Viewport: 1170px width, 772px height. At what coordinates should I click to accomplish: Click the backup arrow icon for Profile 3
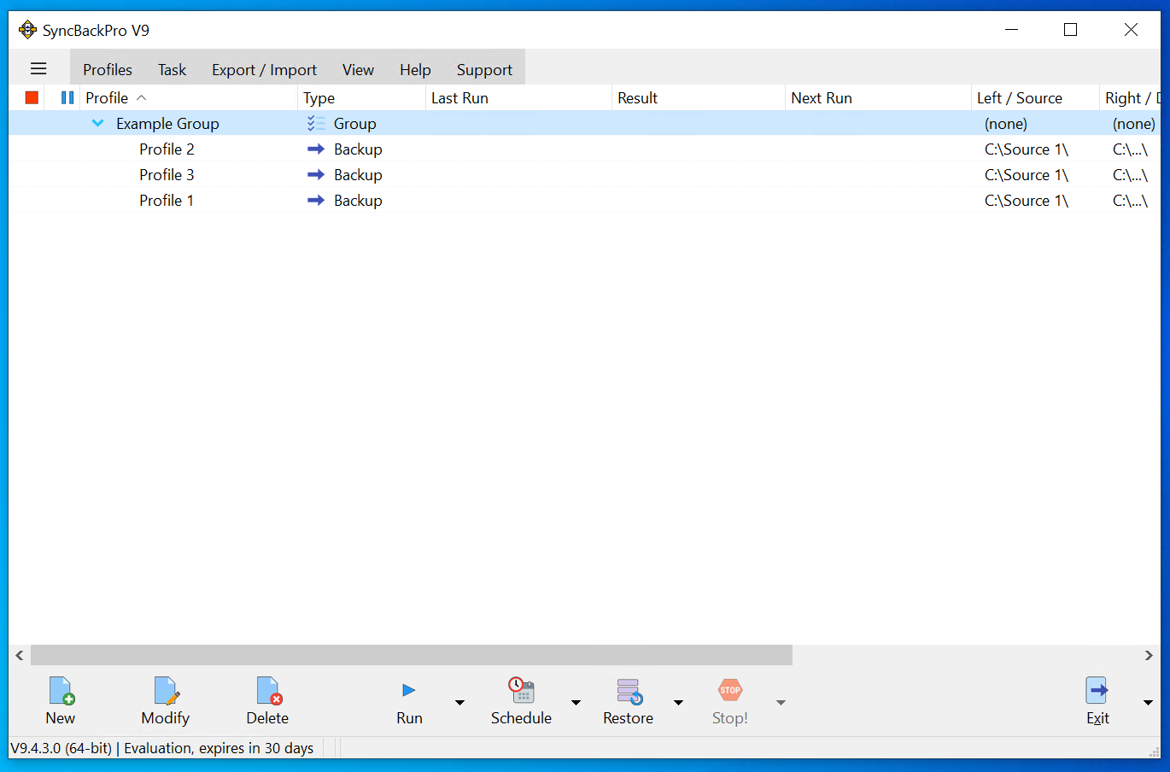[316, 175]
